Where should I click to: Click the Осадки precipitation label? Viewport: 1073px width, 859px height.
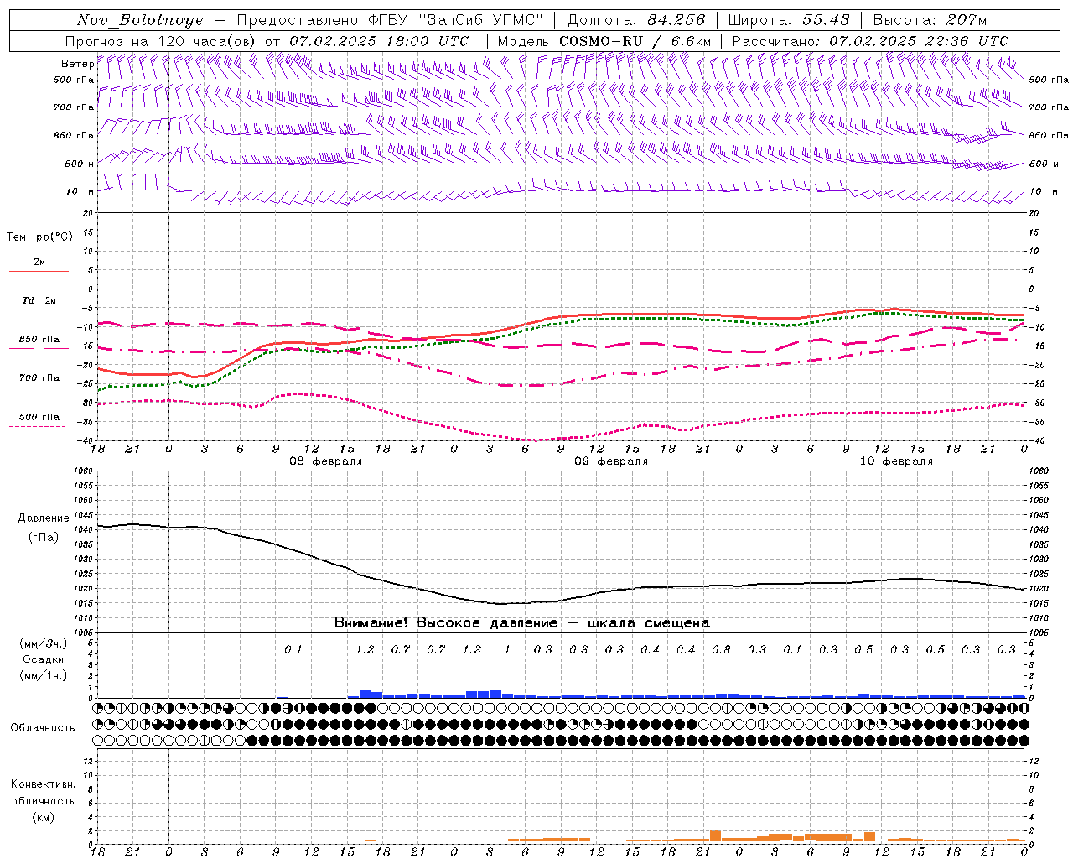[43, 659]
